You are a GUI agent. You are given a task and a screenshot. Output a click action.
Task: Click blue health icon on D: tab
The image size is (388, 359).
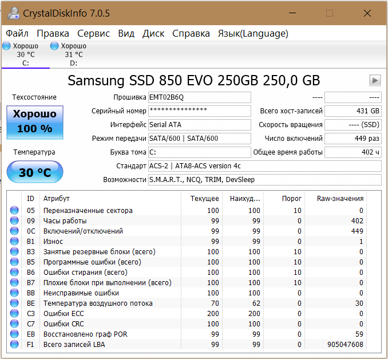tap(54, 46)
